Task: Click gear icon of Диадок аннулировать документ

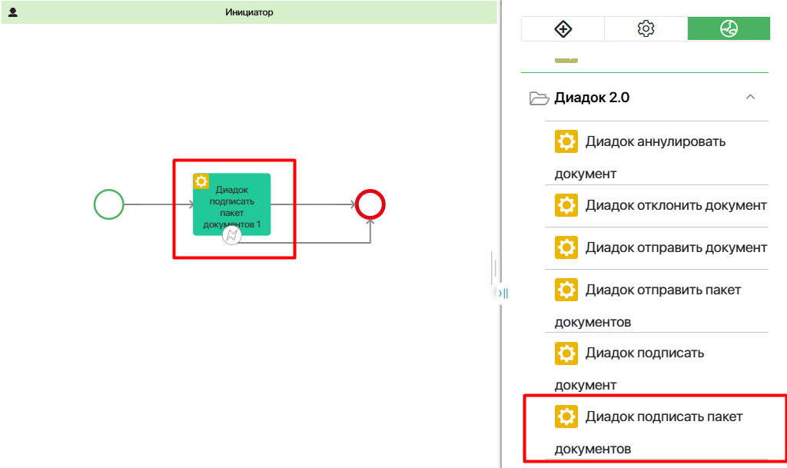Action: 566,141
